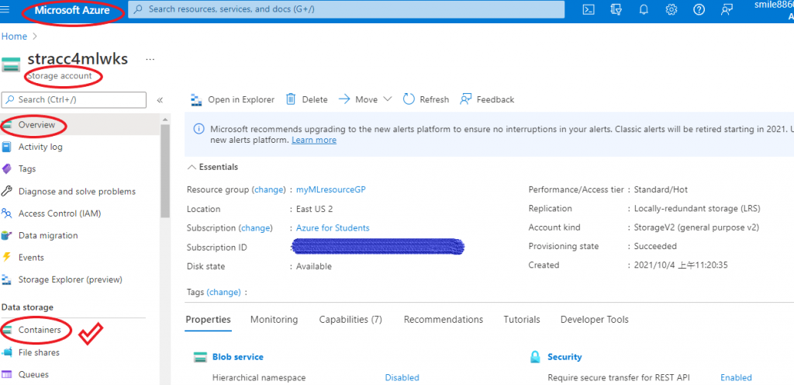Click the Access Control (IAM) icon

6,213
